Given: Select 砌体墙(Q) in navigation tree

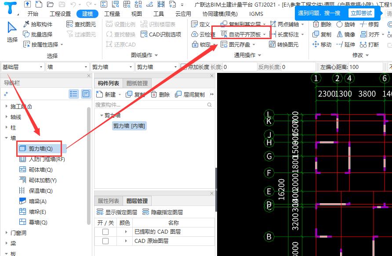Looking at the screenshot, I should click(x=36, y=170).
